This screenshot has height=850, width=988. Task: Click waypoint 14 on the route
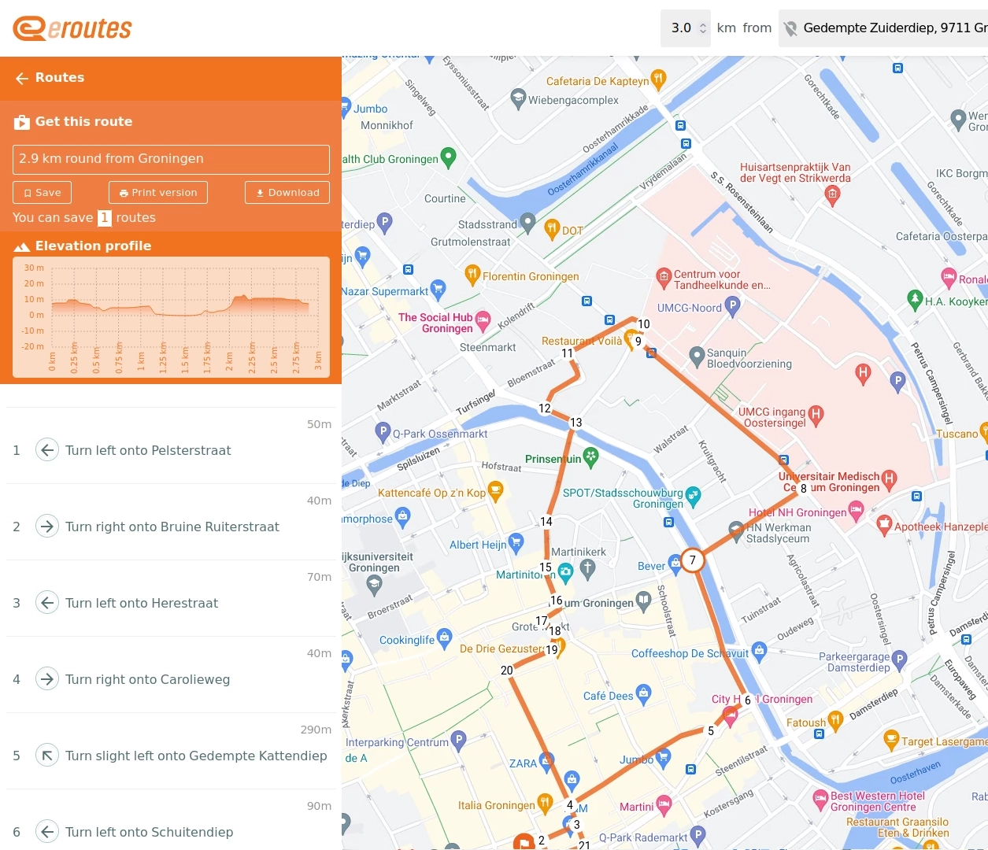pyautogui.click(x=546, y=521)
